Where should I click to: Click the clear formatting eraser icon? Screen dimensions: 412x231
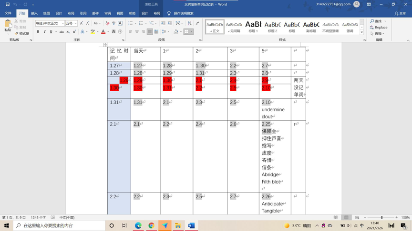(107, 23)
